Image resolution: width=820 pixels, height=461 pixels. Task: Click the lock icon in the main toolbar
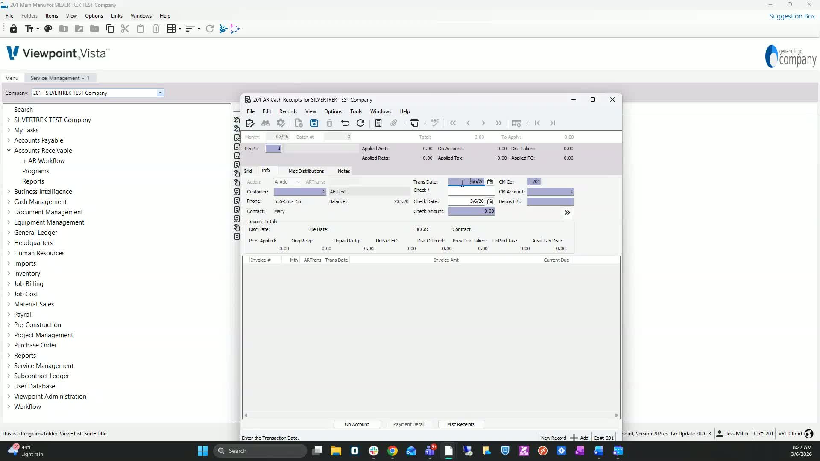[x=14, y=29]
